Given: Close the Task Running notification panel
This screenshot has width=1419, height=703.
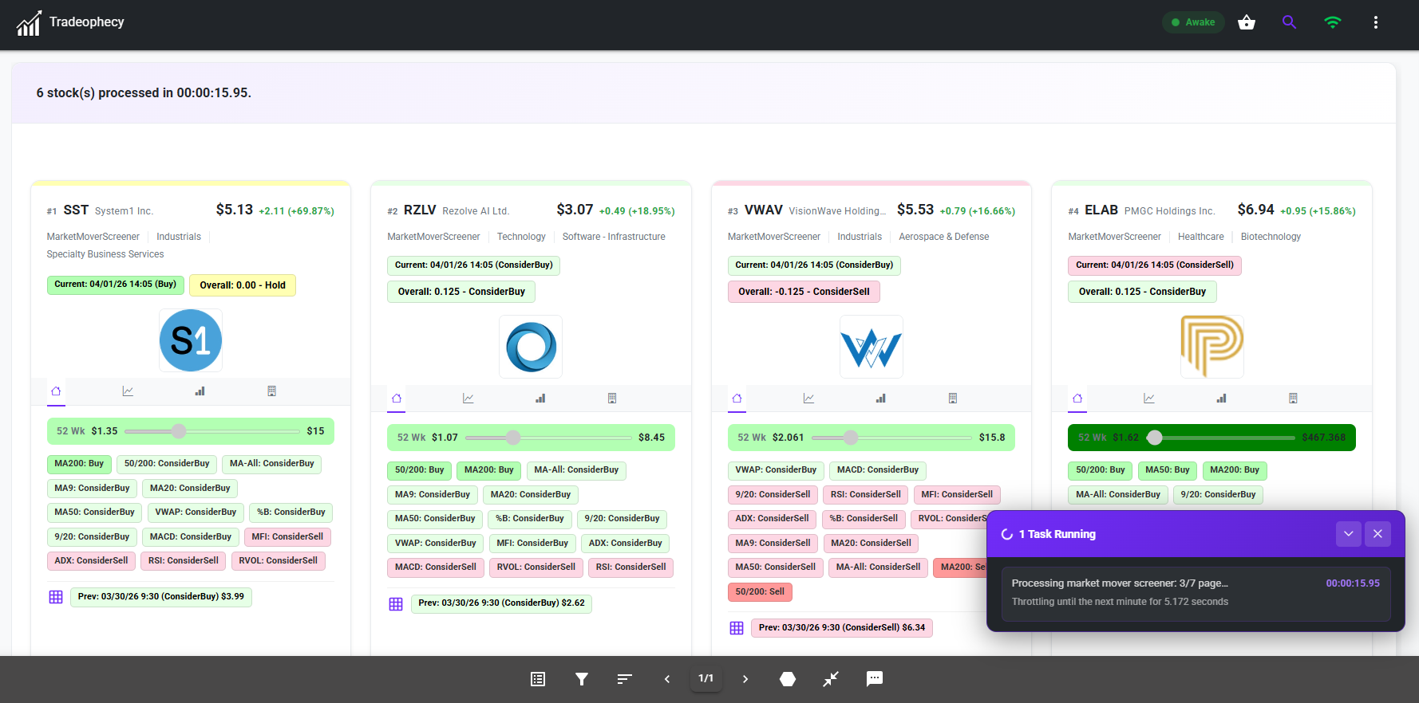Looking at the screenshot, I should (1377, 534).
